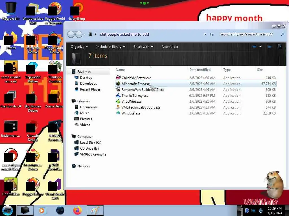Open Windows Live Mail desktop icon

click(x=33, y=13)
